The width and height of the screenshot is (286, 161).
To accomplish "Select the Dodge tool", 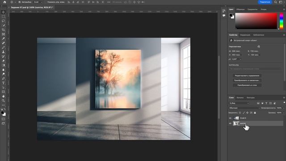I will tap(3, 74).
